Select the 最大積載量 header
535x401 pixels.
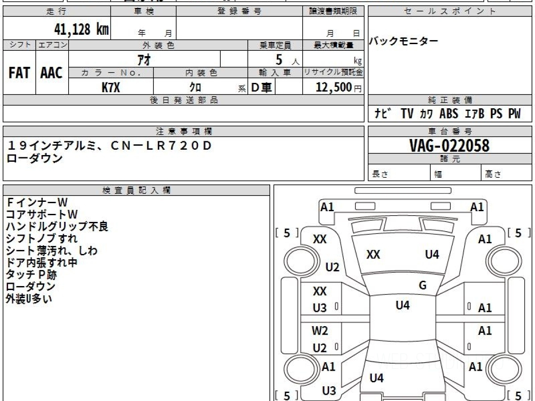tap(333, 45)
